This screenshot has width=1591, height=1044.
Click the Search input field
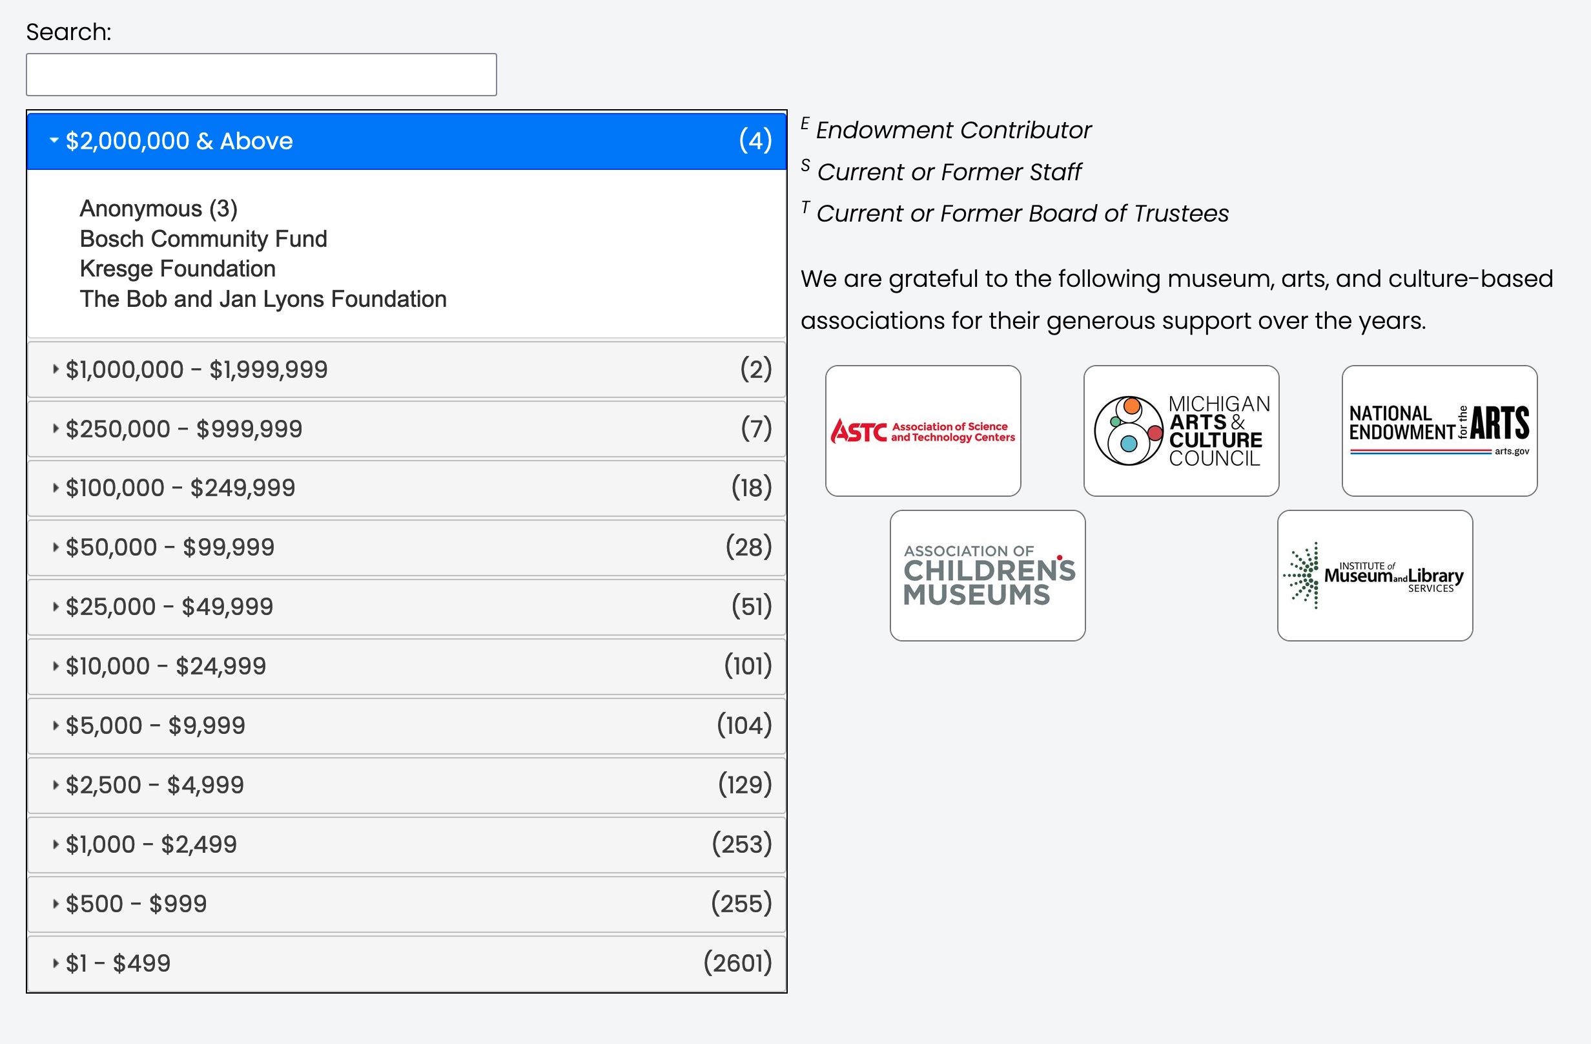tap(261, 74)
